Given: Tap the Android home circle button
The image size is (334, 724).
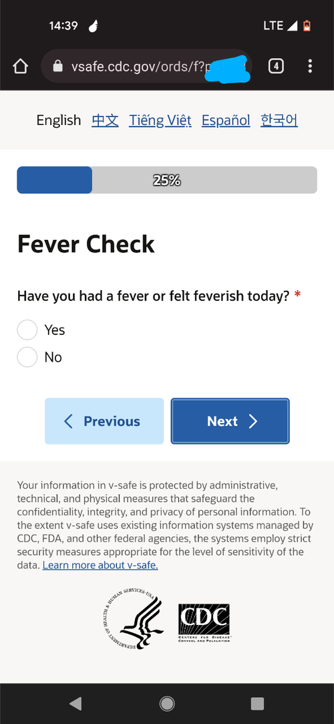Looking at the screenshot, I should click(167, 704).
